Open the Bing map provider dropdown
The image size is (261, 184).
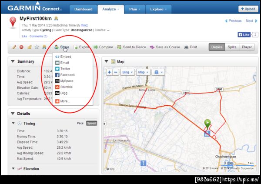tap(127, 72)
